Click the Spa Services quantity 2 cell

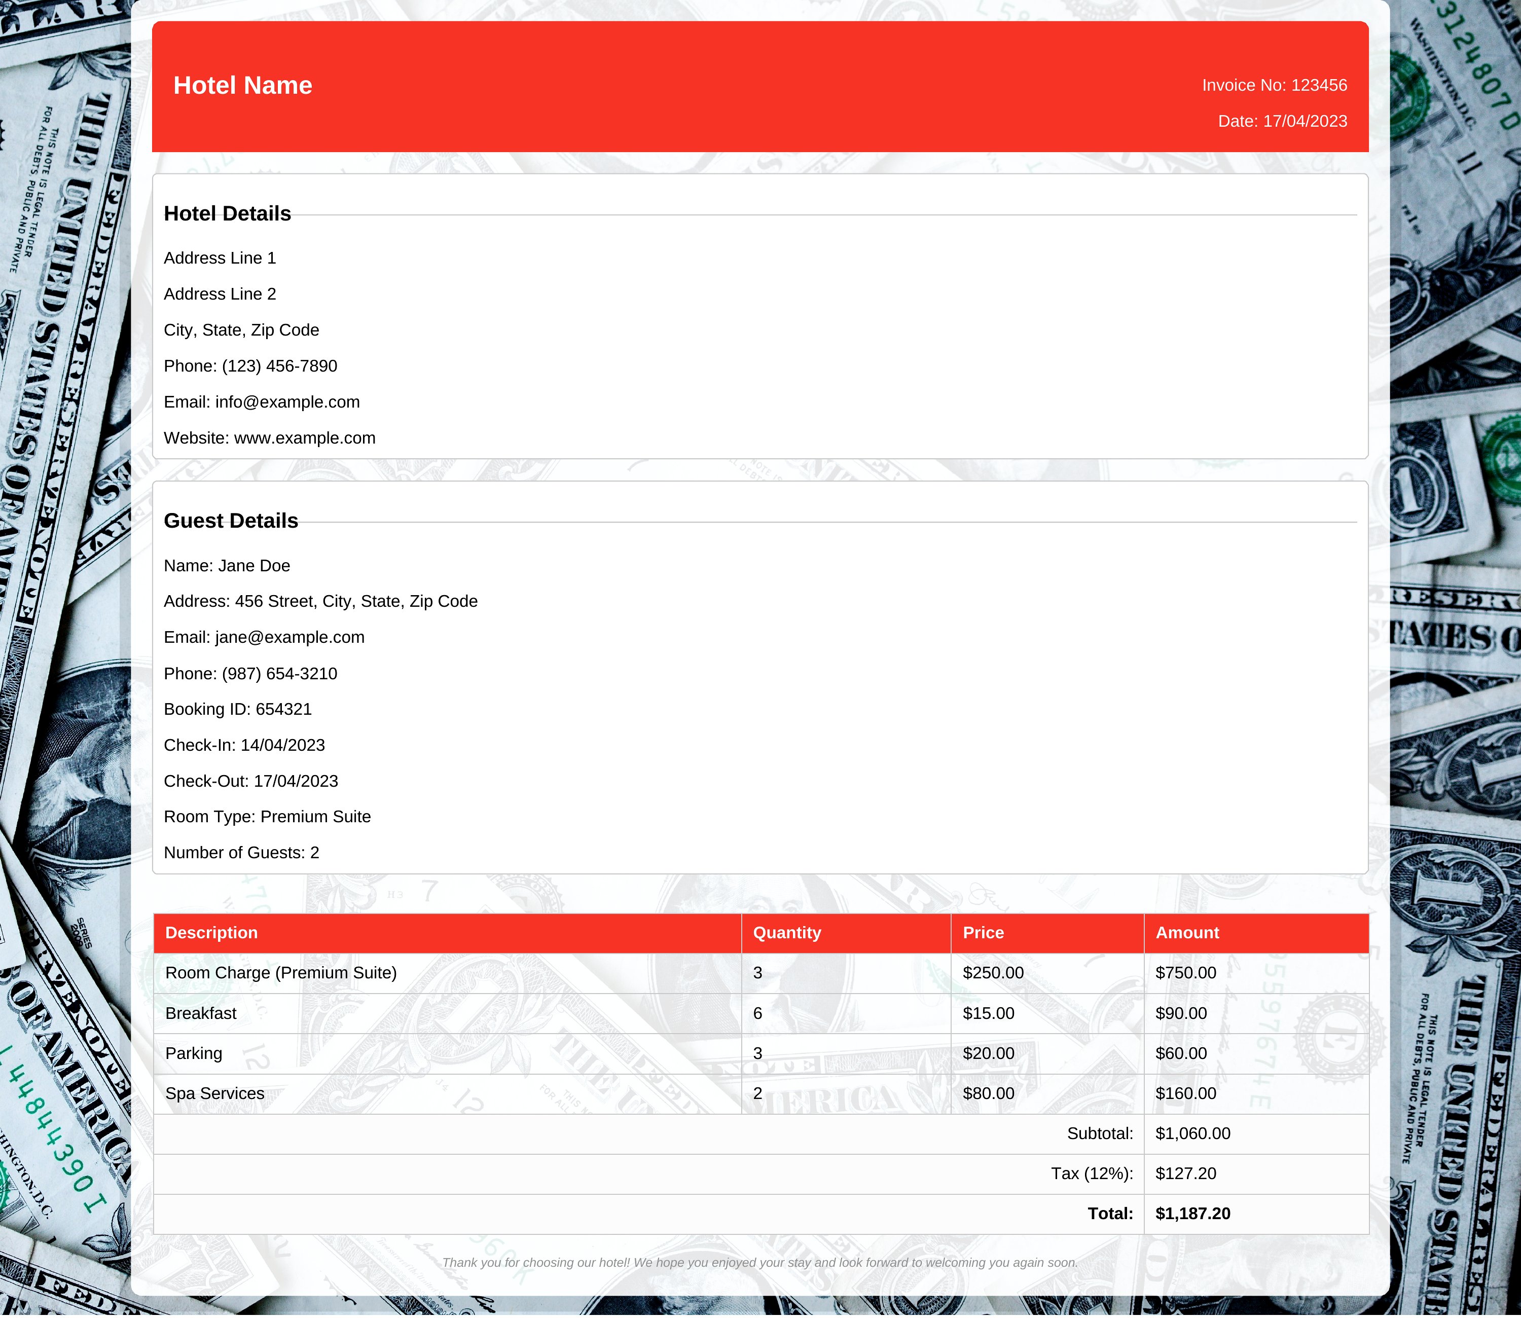846,1094
